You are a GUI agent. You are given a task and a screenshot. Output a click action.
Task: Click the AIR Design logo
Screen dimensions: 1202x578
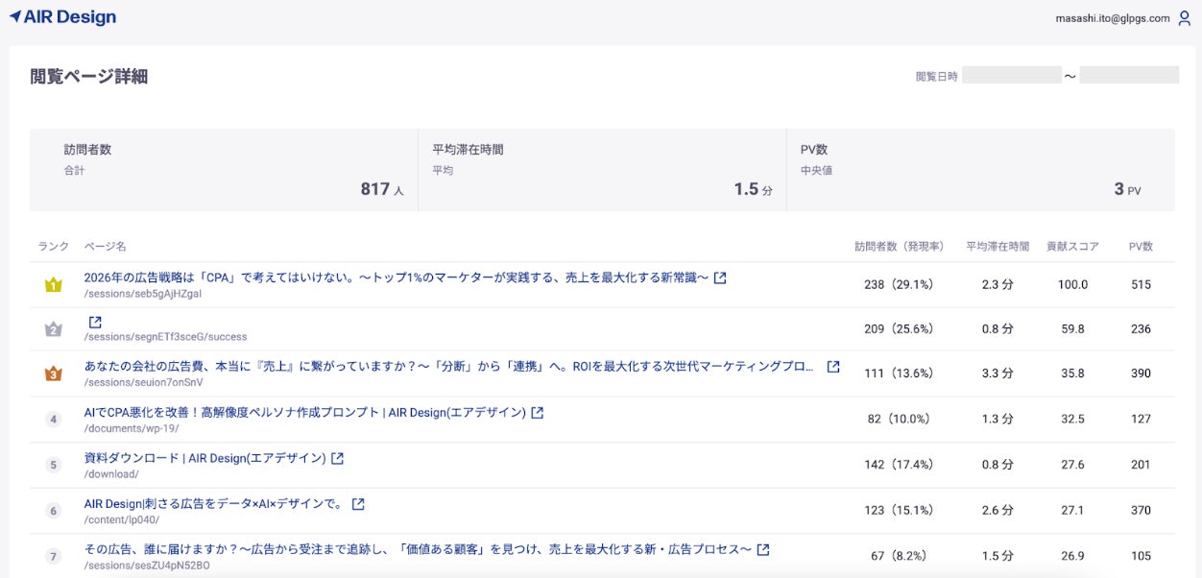62,17
